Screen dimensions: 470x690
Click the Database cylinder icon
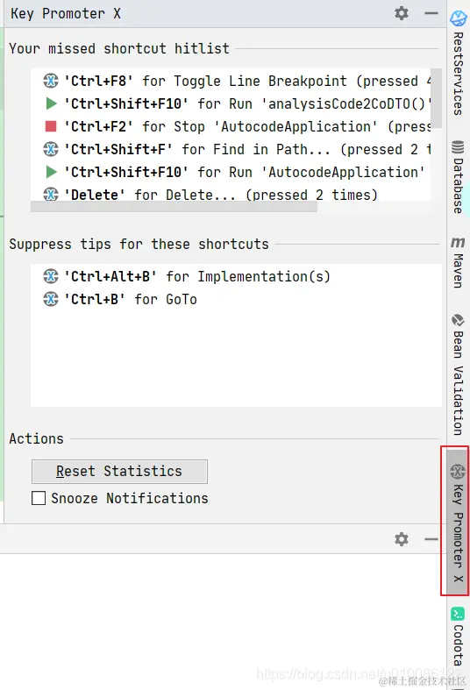[458, 146]
